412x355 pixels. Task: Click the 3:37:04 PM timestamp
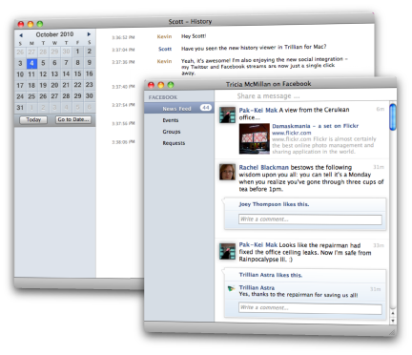[123, 50]
